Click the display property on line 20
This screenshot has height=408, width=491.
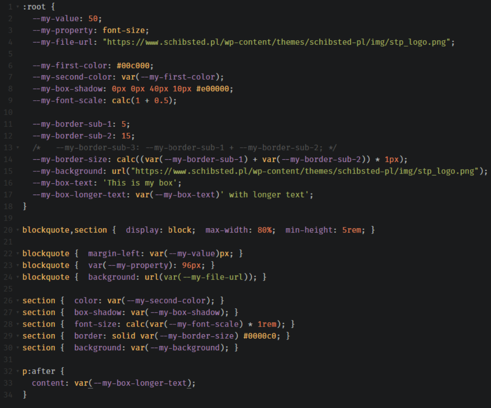point(142,230)
